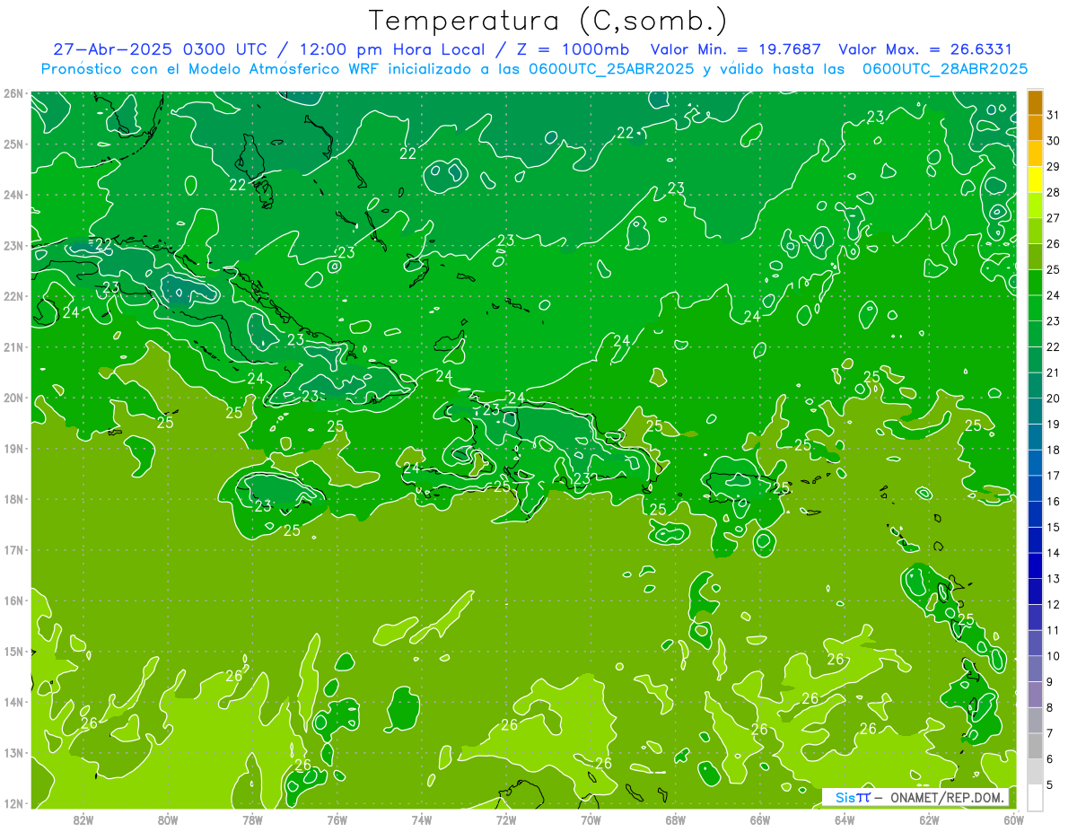Click the valid-until time "0600UTC_28ABR2025"
The height and width of the screenshot is (832, 1077).
944,68
